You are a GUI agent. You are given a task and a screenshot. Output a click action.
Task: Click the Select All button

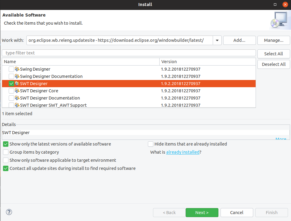274,54
